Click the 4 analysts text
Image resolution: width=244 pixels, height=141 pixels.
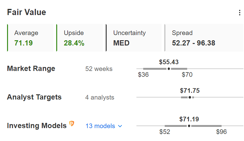click(100, 97)
